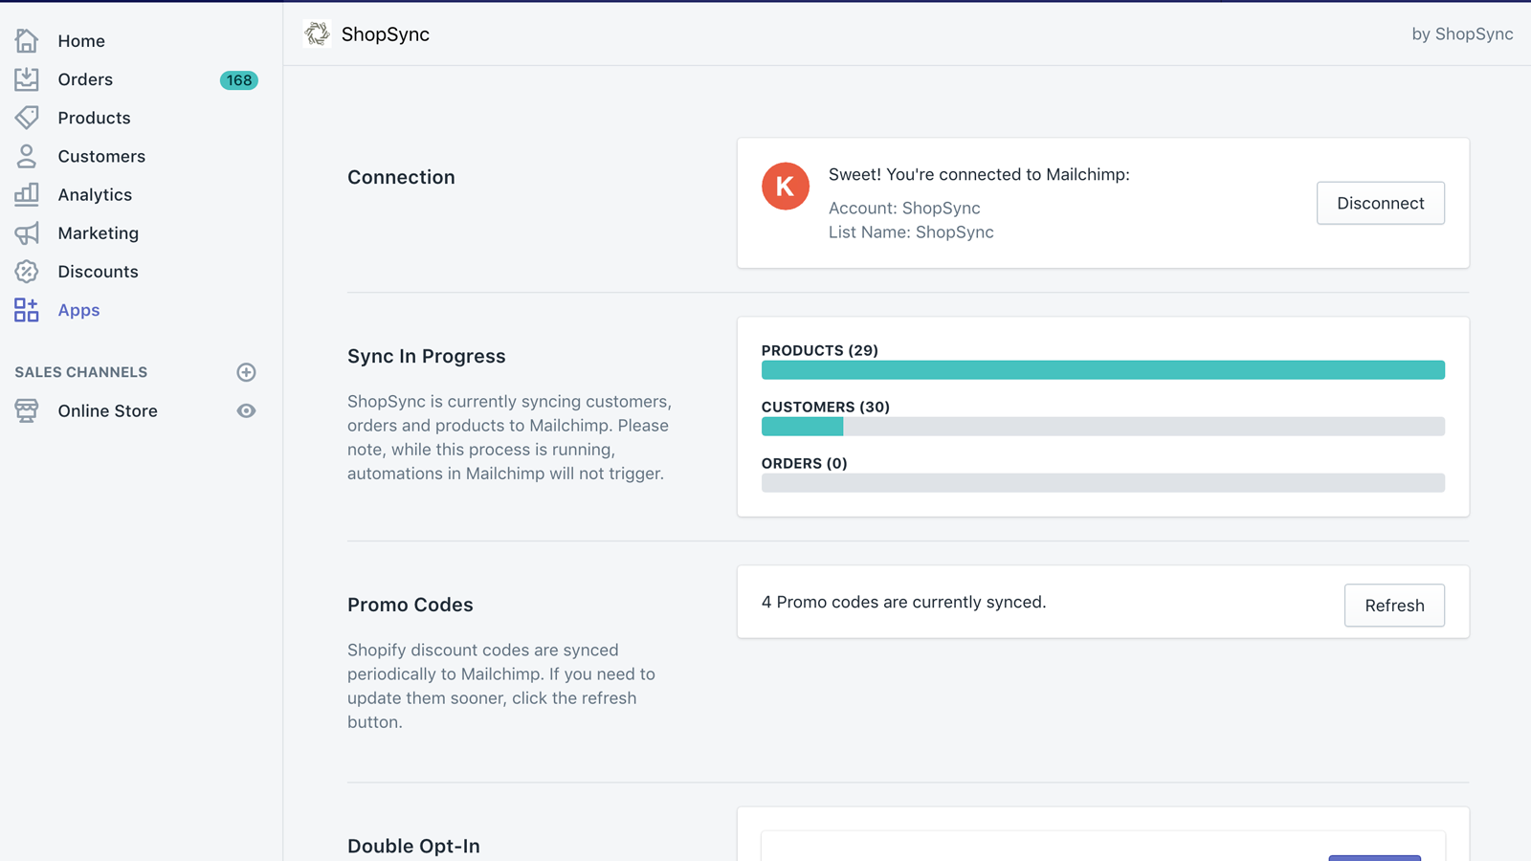Click the Products tag icon
This screenshot has width=1531, height=861.
pyautogui.click(x=27, y=118)
